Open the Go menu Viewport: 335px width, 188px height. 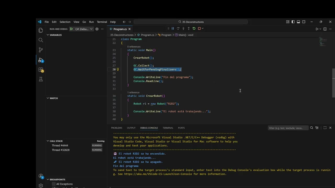tap(84, 22)
